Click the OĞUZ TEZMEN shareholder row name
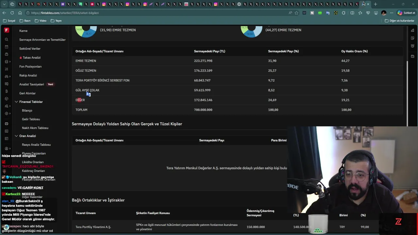This screenshot has height=235, width=418. point(86,70)
